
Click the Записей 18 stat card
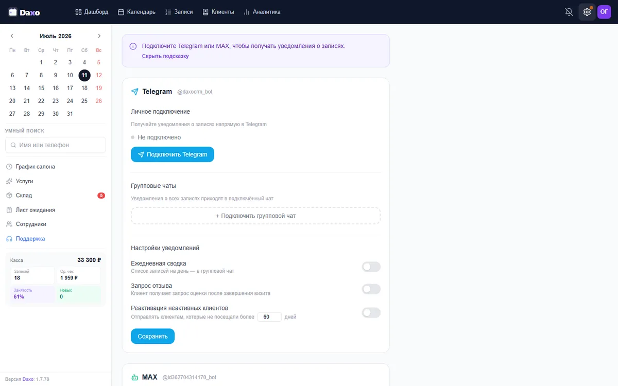pyautogui.click(x=32, y=275)
